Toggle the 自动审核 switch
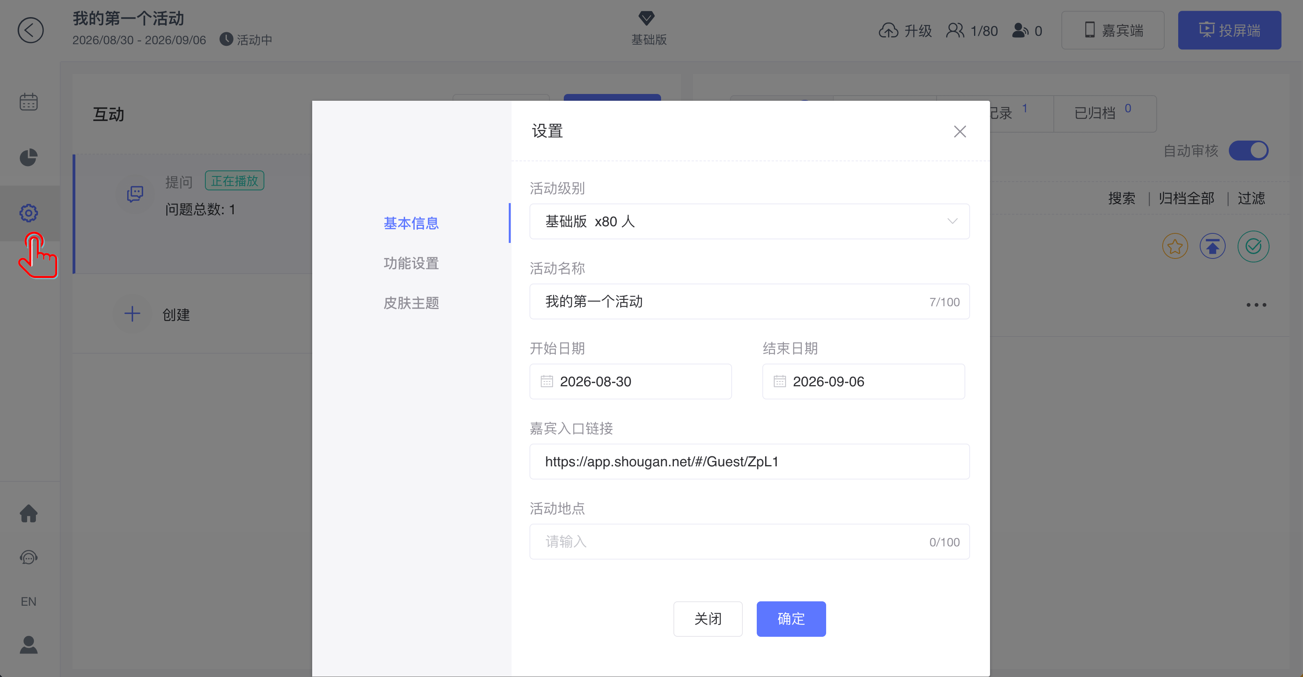The width and height of the screenshot is (1303, 677). 1248,151
